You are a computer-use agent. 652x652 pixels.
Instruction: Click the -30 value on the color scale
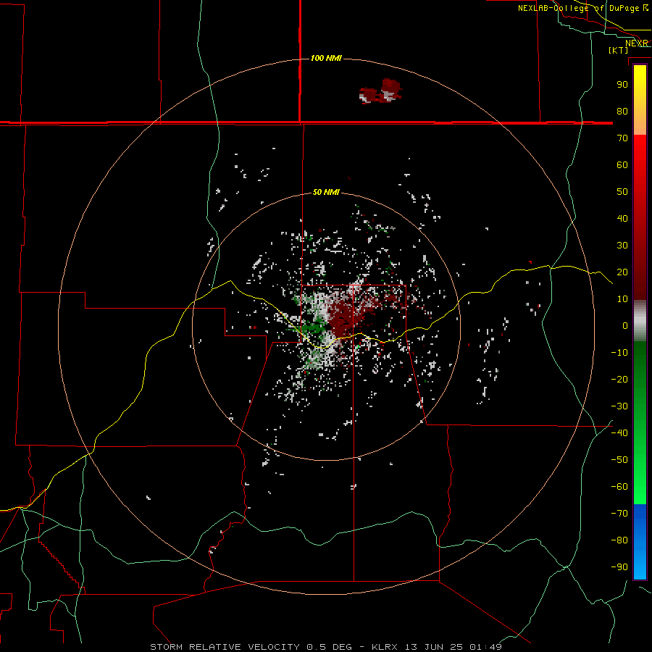click(619, 406)
